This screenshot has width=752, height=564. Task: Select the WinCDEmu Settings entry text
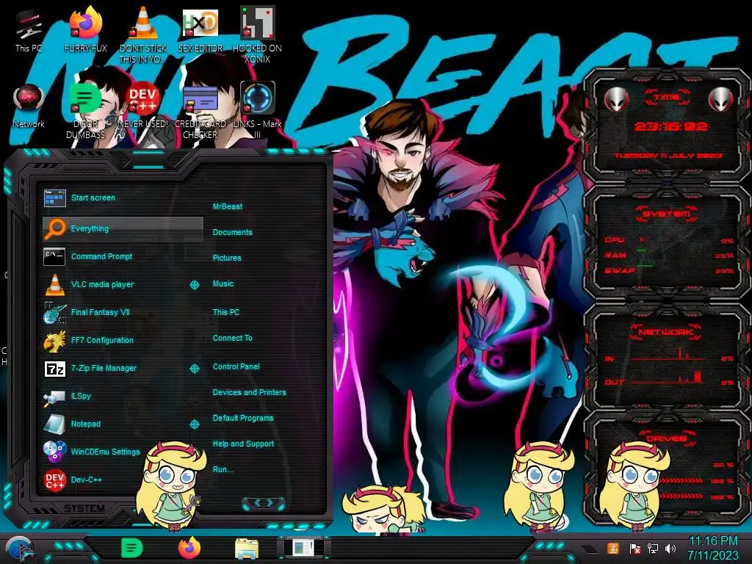(106, 452)
